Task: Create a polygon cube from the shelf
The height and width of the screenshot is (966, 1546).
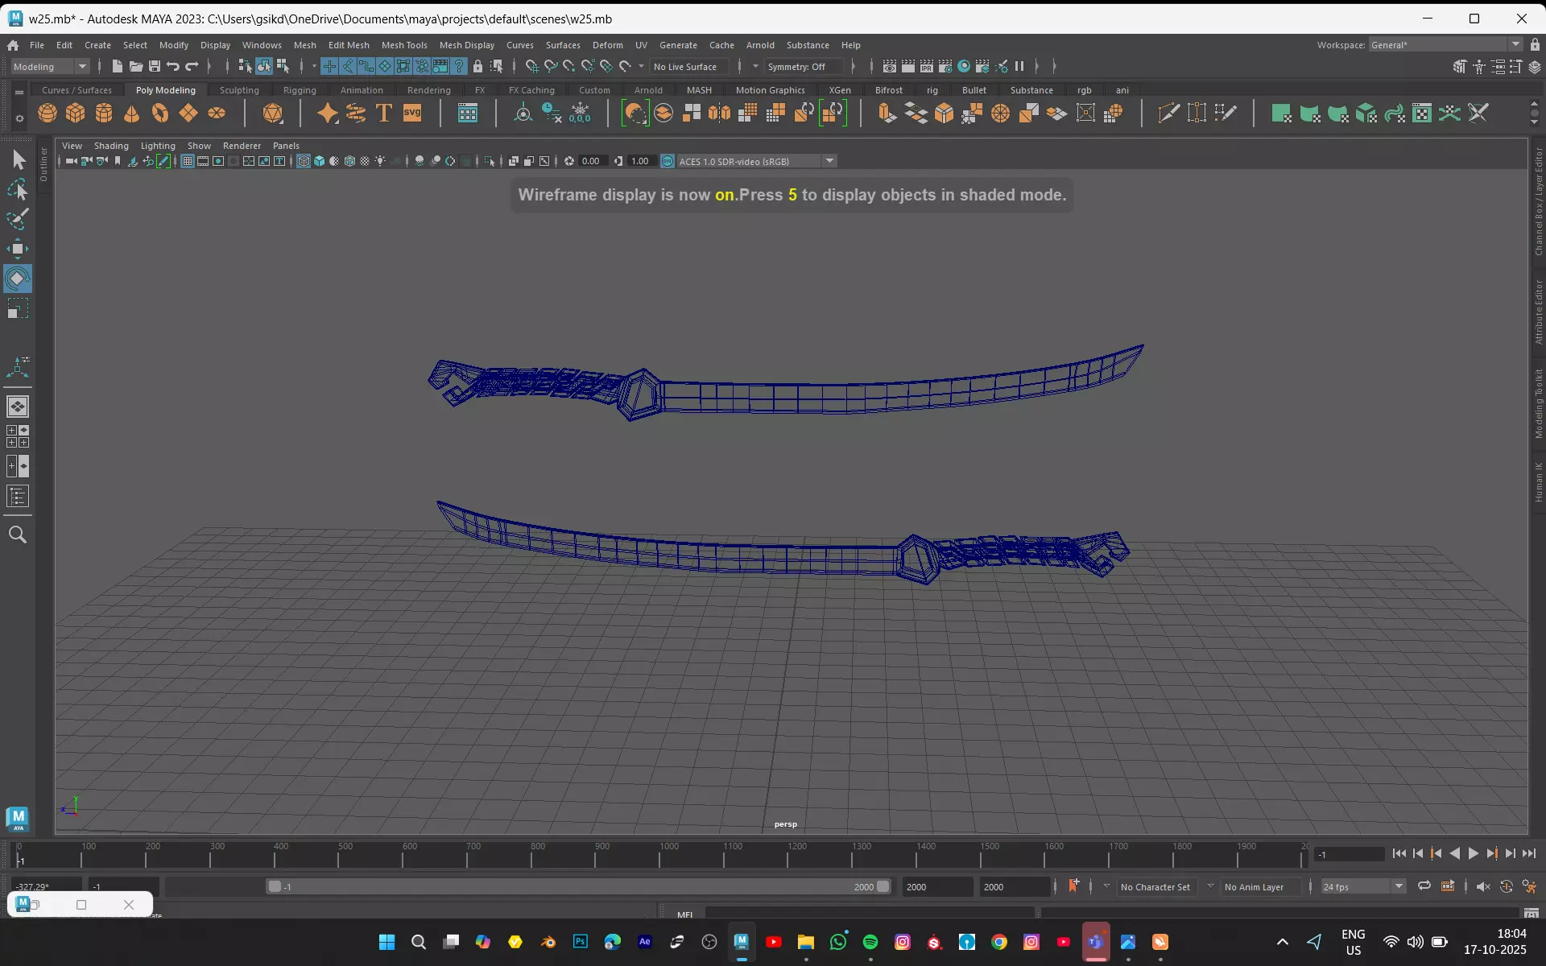Action: pos(76,114)
